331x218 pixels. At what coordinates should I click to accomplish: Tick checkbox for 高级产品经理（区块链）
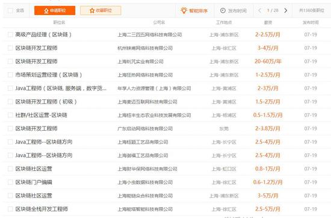tap(10, 34)
